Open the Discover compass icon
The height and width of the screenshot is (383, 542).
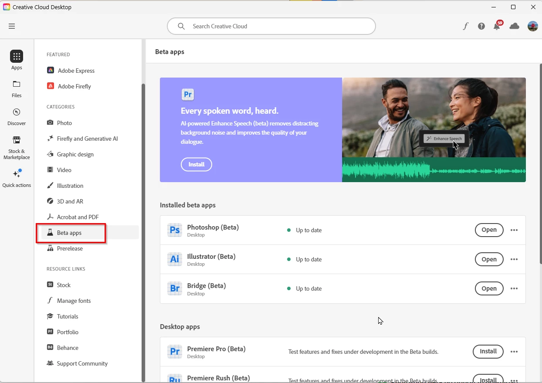point(17,112)
